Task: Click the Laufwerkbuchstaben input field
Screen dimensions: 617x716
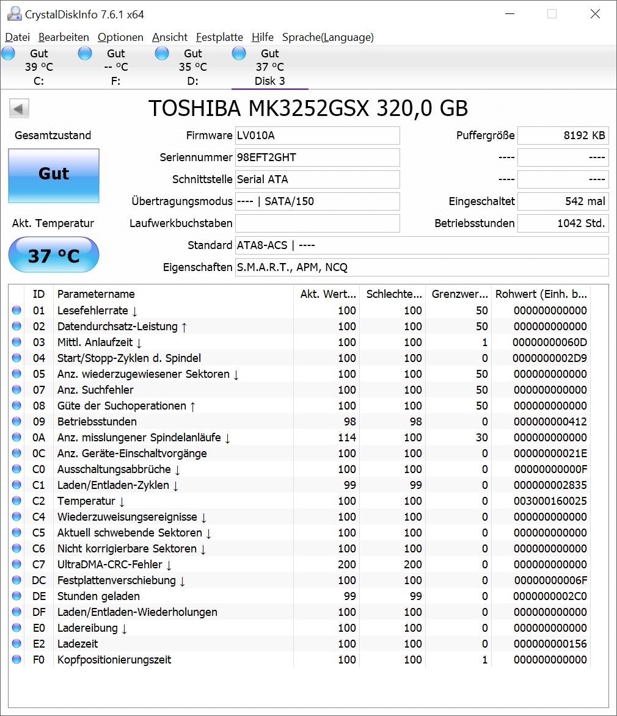Action: pyautogui.click(x=318, y=223)
